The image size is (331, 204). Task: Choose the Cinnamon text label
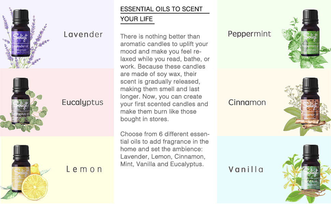click(x=247, y=102)
